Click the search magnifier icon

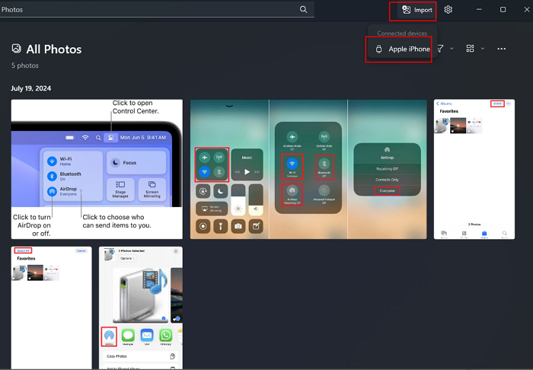tap(303, 9)
